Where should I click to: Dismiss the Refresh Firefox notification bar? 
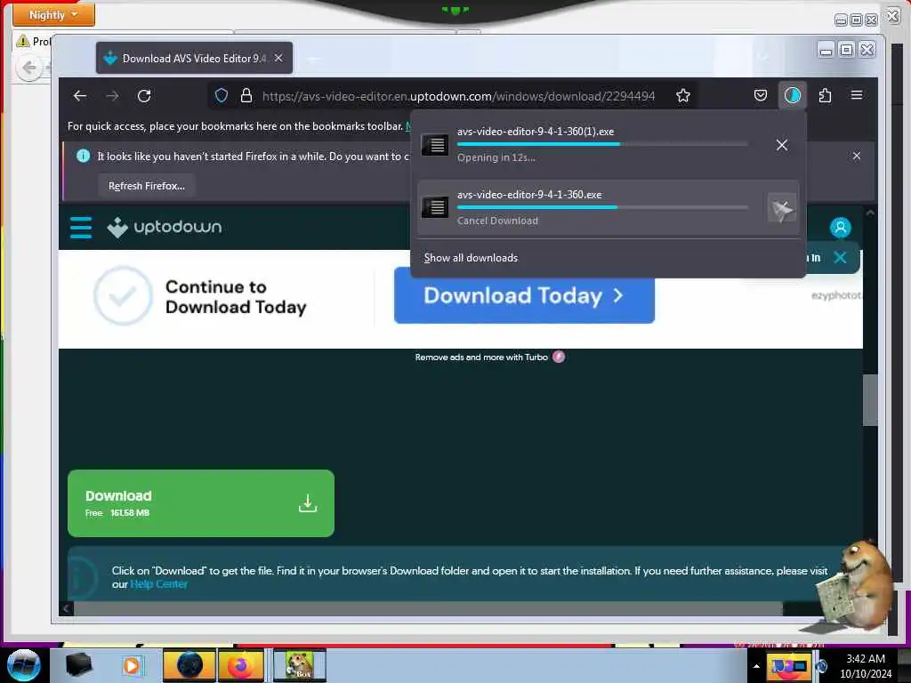click(857, 156)
